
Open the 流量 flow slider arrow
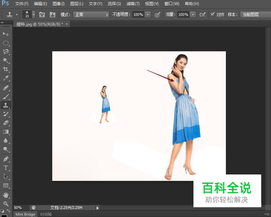tap(193, 15)
